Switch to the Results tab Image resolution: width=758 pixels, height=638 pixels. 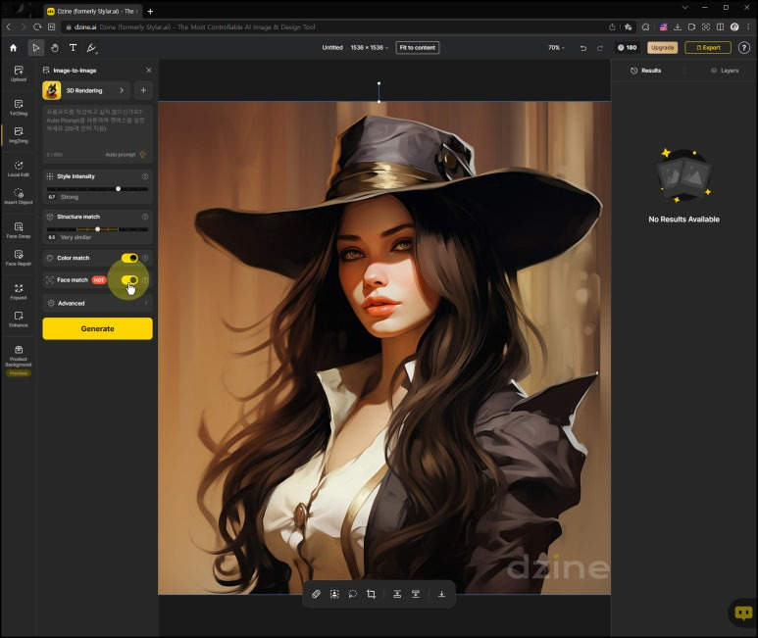point(646,71)
